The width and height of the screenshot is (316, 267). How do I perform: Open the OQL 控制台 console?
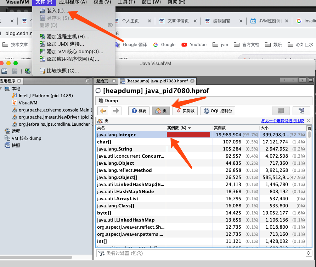[218, 111]
